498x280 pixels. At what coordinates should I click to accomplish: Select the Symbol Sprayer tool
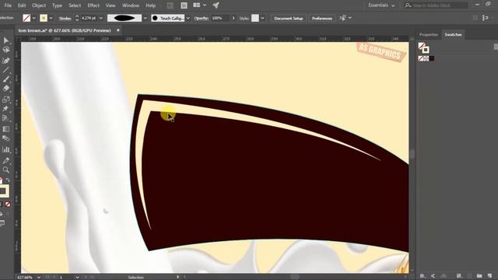(x=5, y=138)
